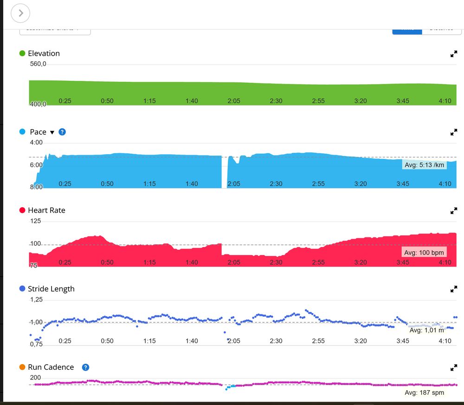
Task: Open the customize charts dropdown at top left
Action: click(x=55, y=32)
